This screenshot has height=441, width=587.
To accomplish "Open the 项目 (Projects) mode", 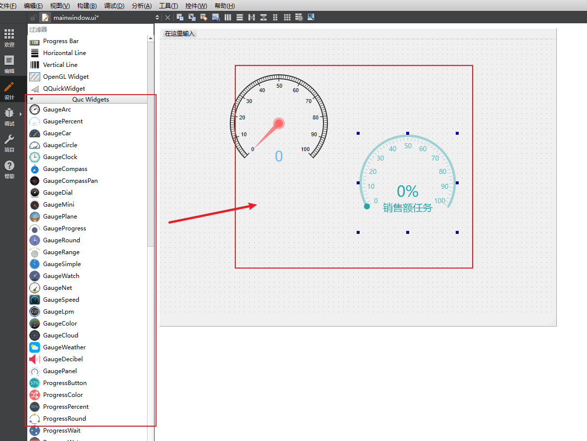I will click(9, 143).
